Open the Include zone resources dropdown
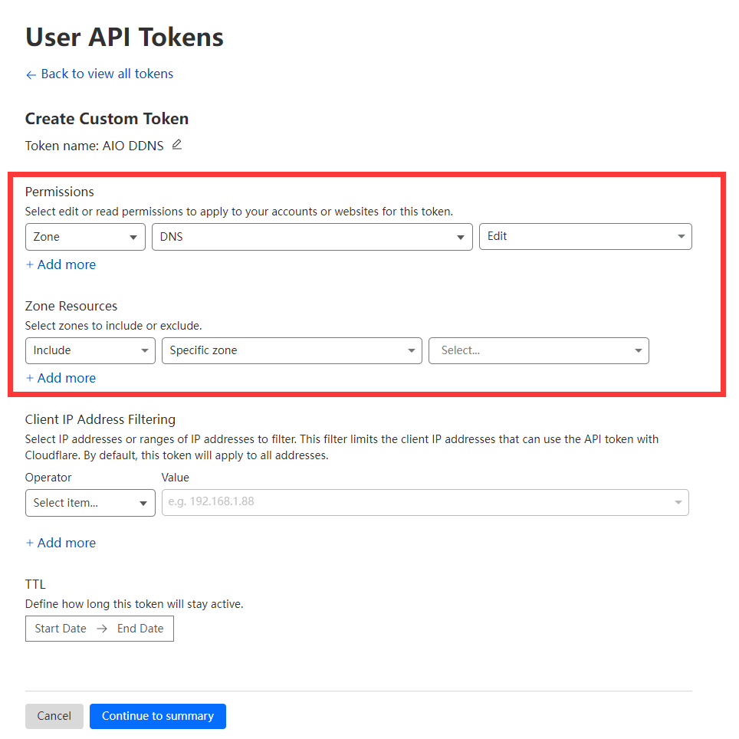 (x=90, y=350)
